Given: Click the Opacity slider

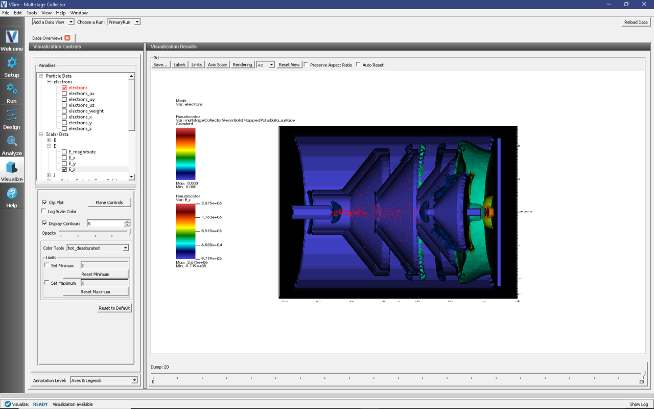Looking at the screenshot, I should pyautogui.click(x=95, y=233).
